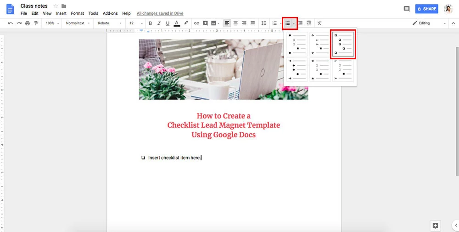
Task: Star the Class notes document
Action: [x=56, y=6]
